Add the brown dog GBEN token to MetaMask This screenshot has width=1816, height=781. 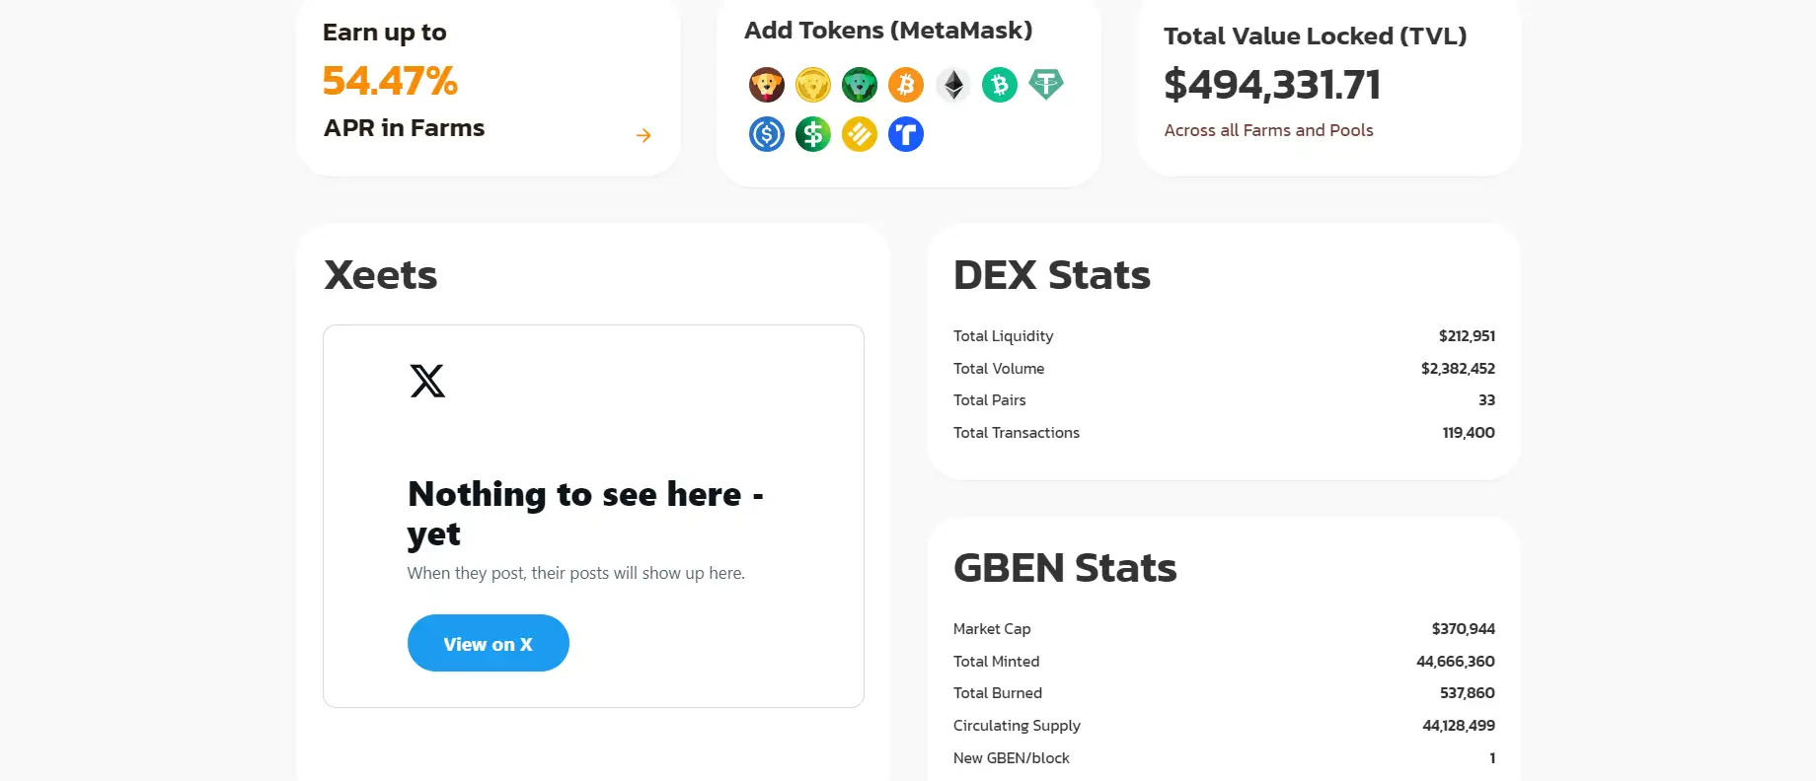[x=767, y=86]
